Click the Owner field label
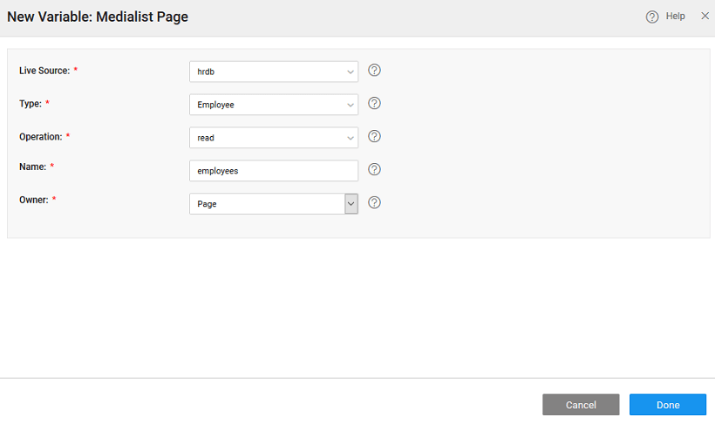The image size is (715, 430). 33,200
